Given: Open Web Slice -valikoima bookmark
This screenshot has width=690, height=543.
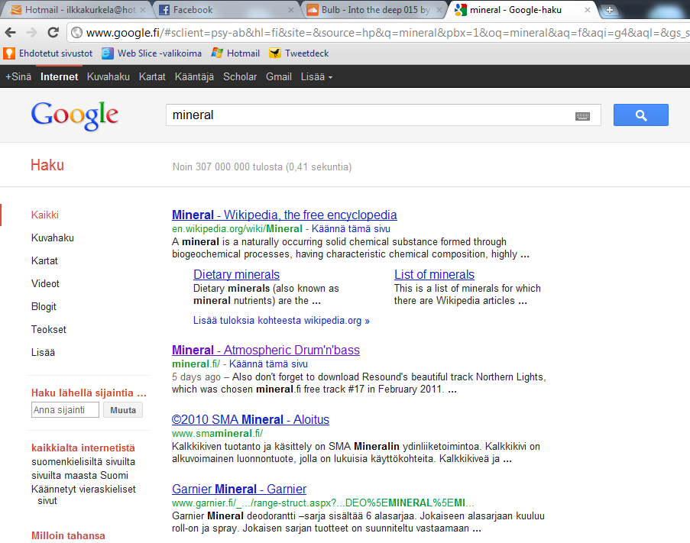Looking at the screenshot, I should coord(151,53).
